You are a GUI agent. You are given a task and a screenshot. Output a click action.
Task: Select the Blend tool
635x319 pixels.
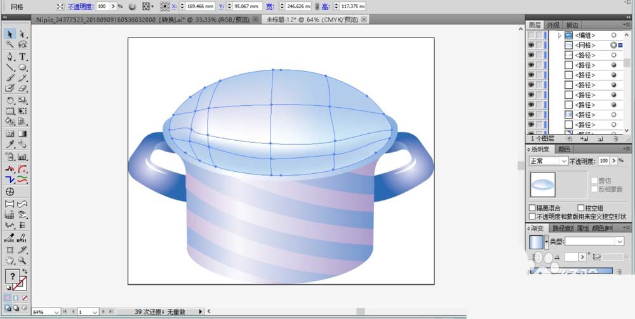(22, 145)
